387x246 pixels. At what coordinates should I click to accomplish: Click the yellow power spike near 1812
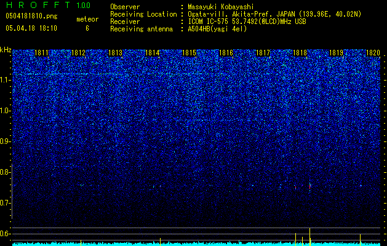click(81, 242)
